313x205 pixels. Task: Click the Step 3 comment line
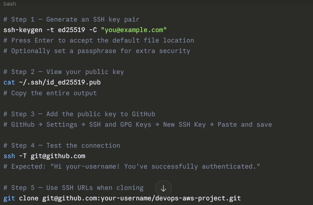pyautogui.click(x=79, y=114)
